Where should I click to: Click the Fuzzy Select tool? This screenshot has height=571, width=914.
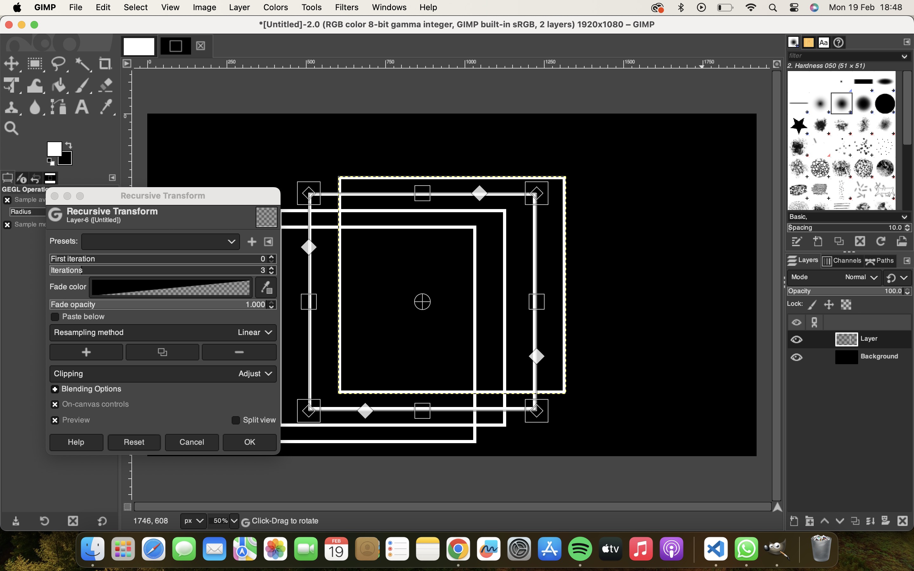coord(82,63)
